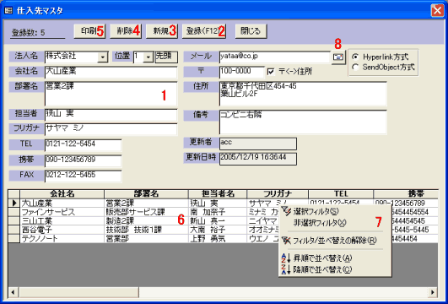The image size is (448, 304).
Task: Click the 印刷 button
Action: click(x=89, y=31)
